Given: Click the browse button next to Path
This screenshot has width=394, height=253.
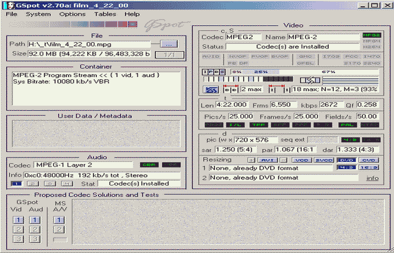Looking at the screenshot, I should pos(168,44).
